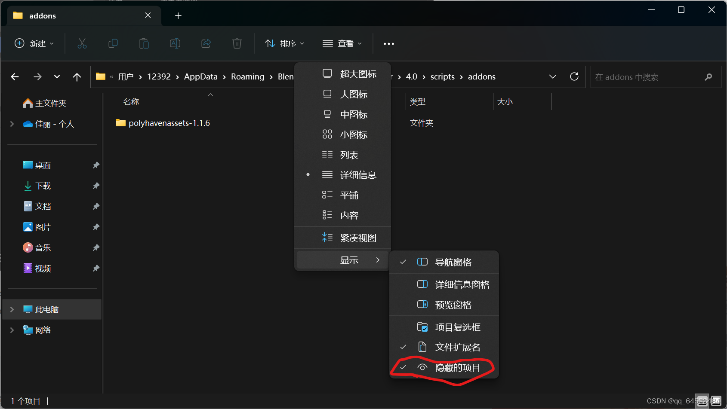Expand the 显示 submenu arrow
Image resolution: width=727 pixels, height=409 pixels.
click(378, 260)
